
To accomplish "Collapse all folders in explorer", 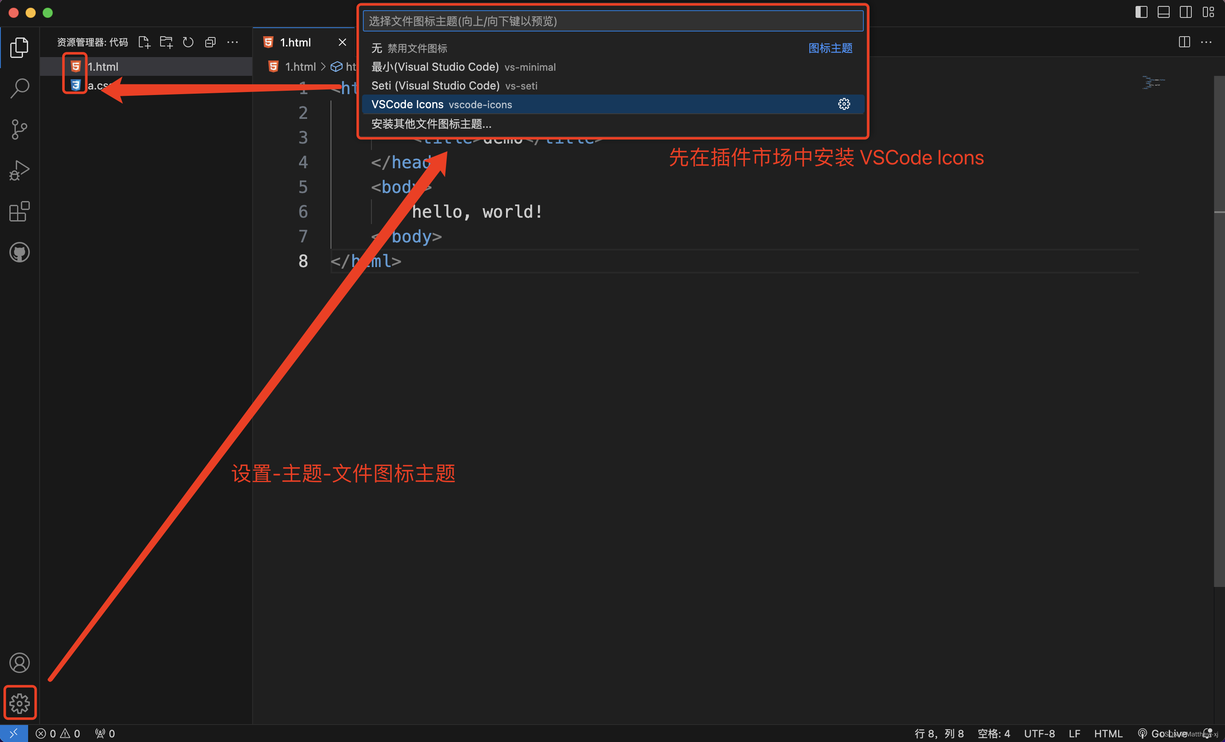I will pos(210,42).
